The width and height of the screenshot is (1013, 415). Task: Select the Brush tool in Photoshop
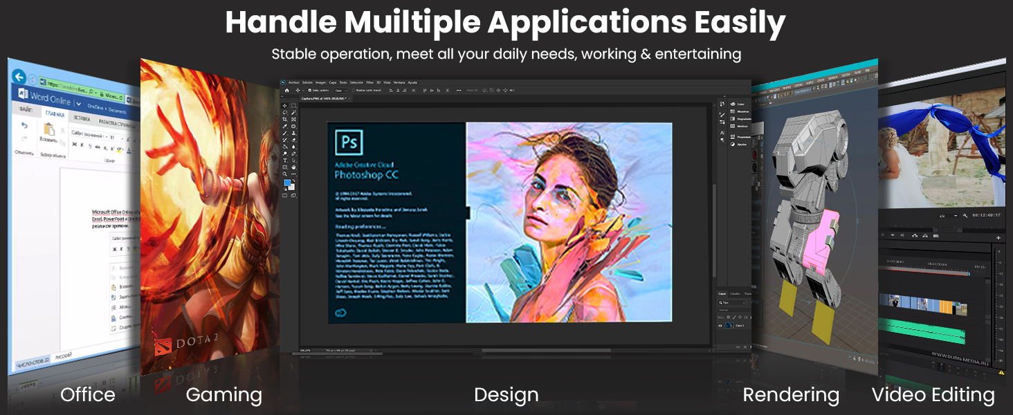click(285, 133)
